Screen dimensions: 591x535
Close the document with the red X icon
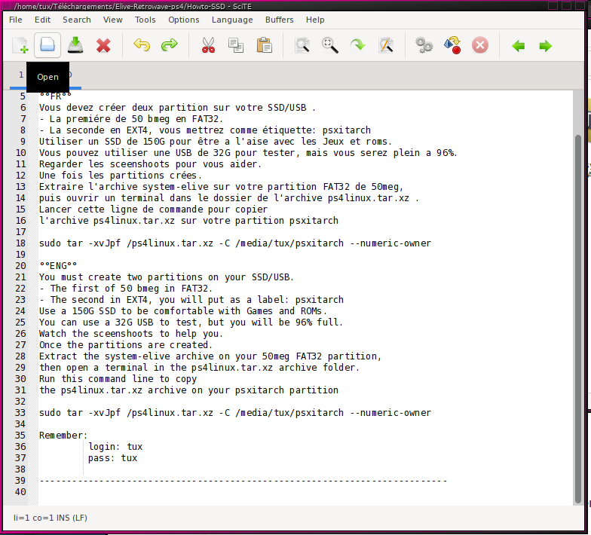point(103,45)
